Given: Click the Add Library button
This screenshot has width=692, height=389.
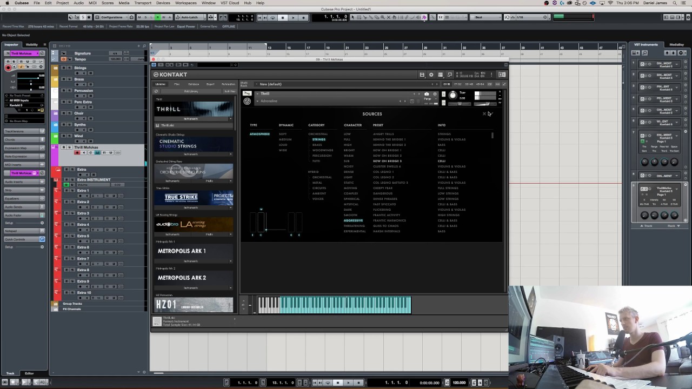Looking at the screenshot, I should click(x=191, y=91).
